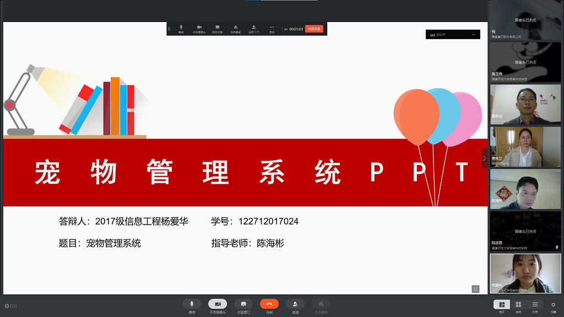Open the invite participants icon
564x317 pixels.
tap(295, 304)
